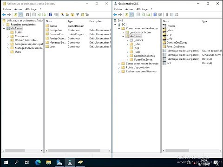Image resolution: width=223 pixels, height=167 pixels.
Task: Select Builtin in Active Directory tree
Action: 19,32
